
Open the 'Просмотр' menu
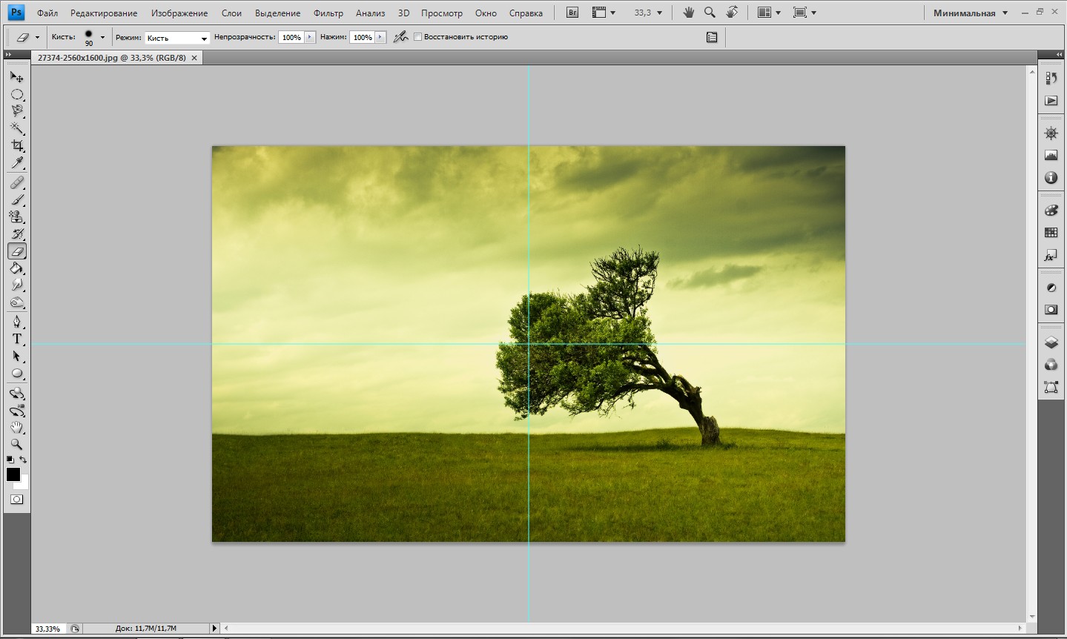442,13
